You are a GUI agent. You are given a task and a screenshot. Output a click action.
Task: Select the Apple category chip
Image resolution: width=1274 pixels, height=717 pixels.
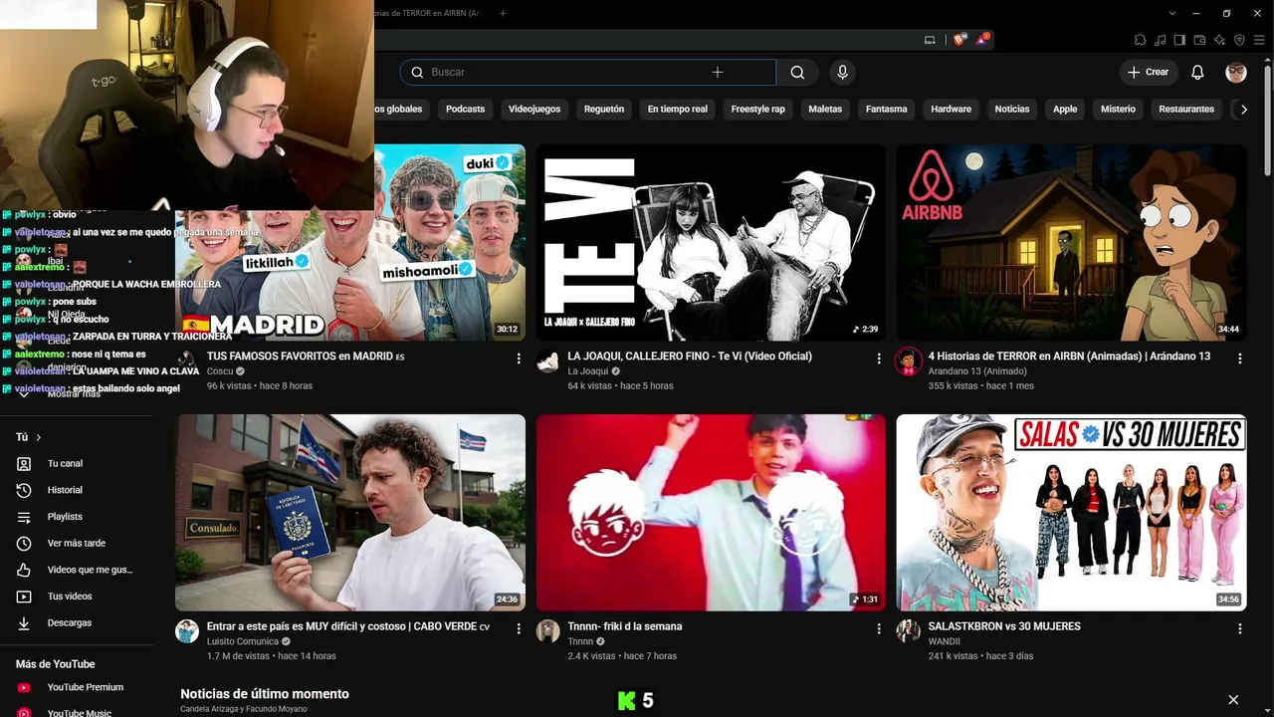pos(1065,110)
